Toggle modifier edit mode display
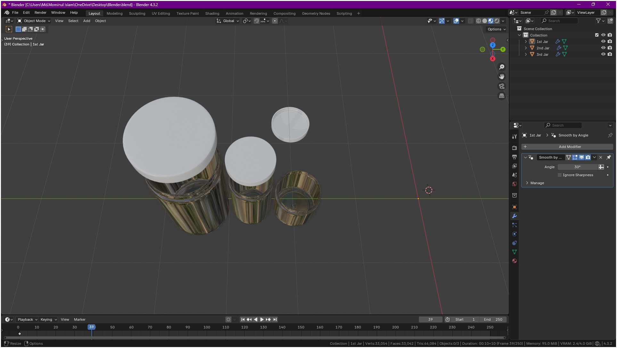 click(575, 157)
